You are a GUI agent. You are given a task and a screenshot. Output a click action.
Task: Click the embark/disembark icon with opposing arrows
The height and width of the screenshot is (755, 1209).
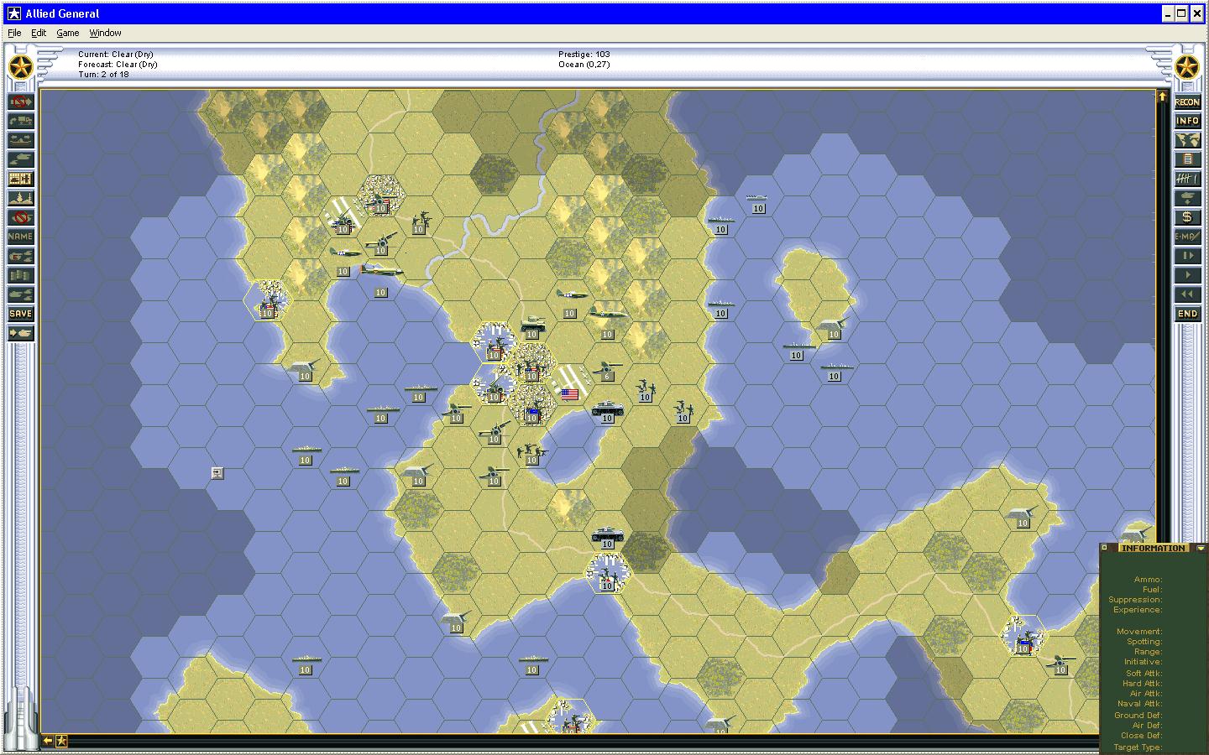pos(21,140)
